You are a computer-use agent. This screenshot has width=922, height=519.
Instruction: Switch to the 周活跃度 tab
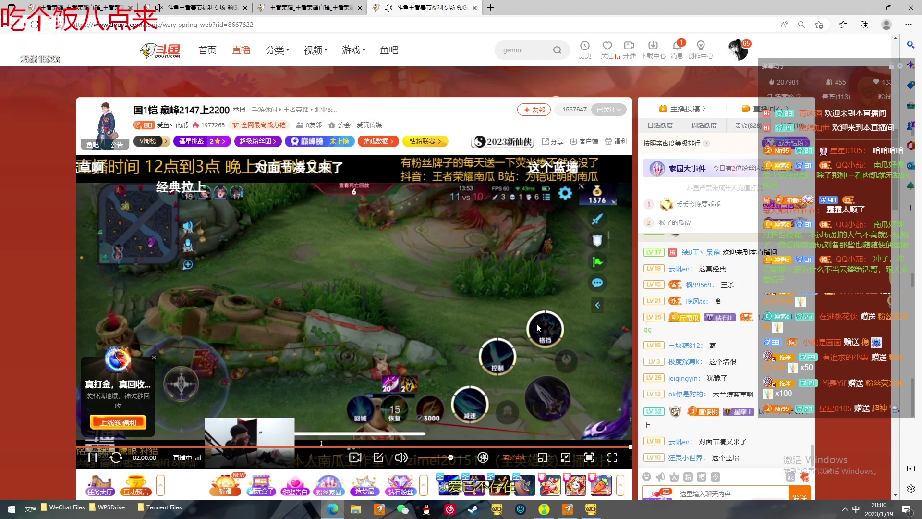tap(704, 125)
